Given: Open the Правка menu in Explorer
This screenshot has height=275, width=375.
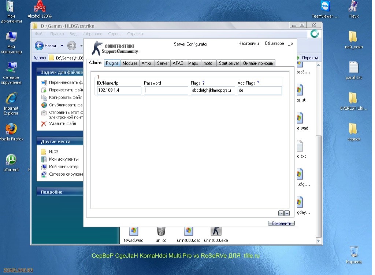Looking at the screenshot, I should tap(57, 34).
